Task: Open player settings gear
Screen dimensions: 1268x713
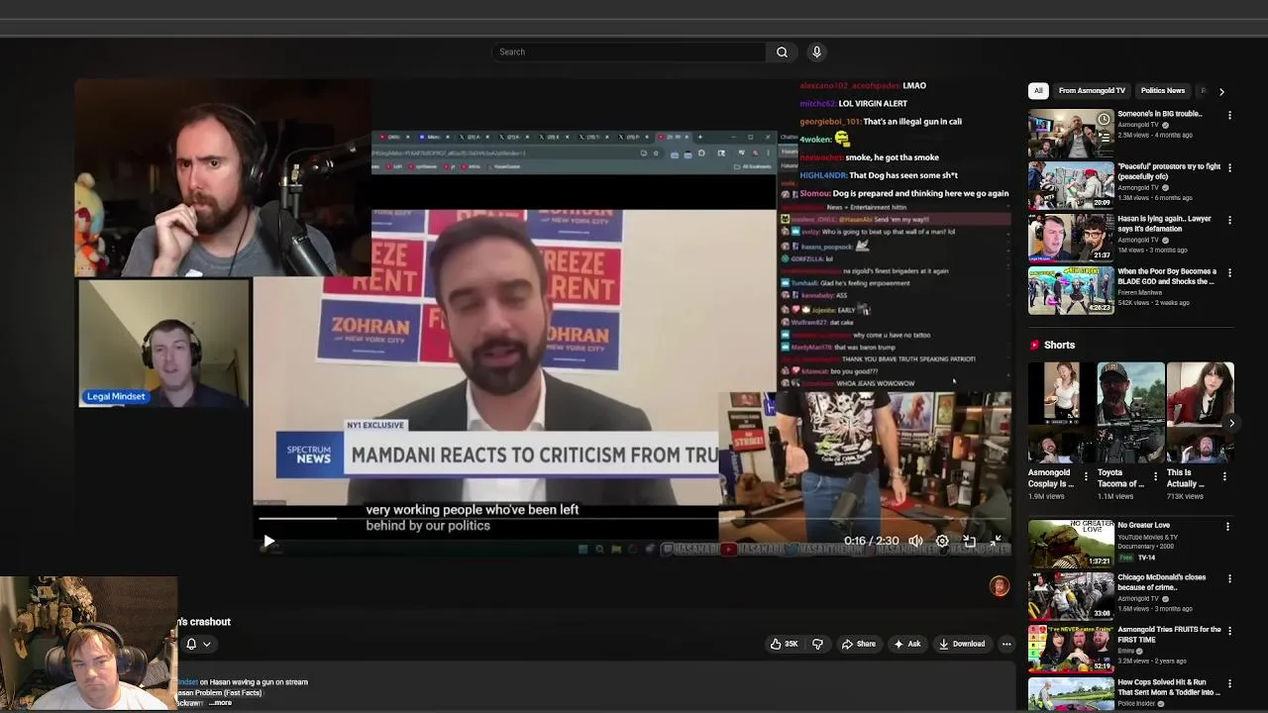Action: tap(942, 542)
